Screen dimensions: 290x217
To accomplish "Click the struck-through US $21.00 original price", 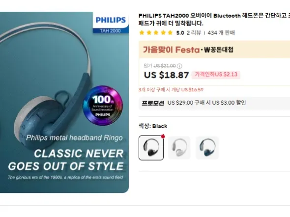I will (x=165, y=66).
